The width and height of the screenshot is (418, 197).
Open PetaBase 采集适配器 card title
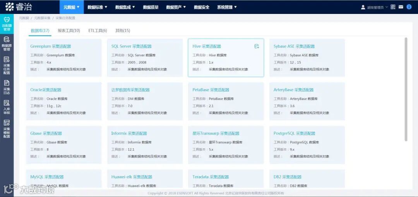pyautogui.click(x=211, y=90)
